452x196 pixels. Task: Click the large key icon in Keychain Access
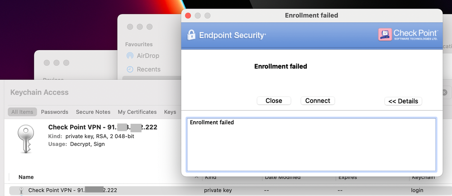click(25, 135)
